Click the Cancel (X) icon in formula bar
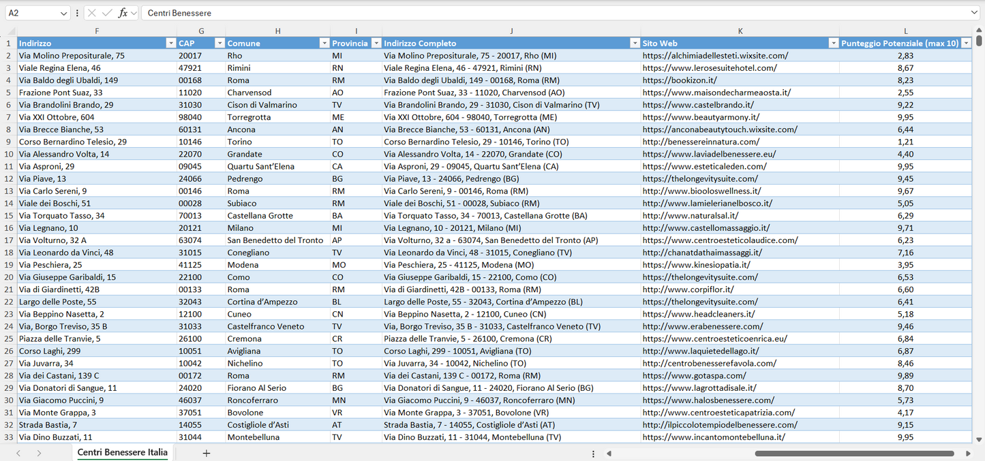This screenshot has height=461, width=985. tap(91, 12)
